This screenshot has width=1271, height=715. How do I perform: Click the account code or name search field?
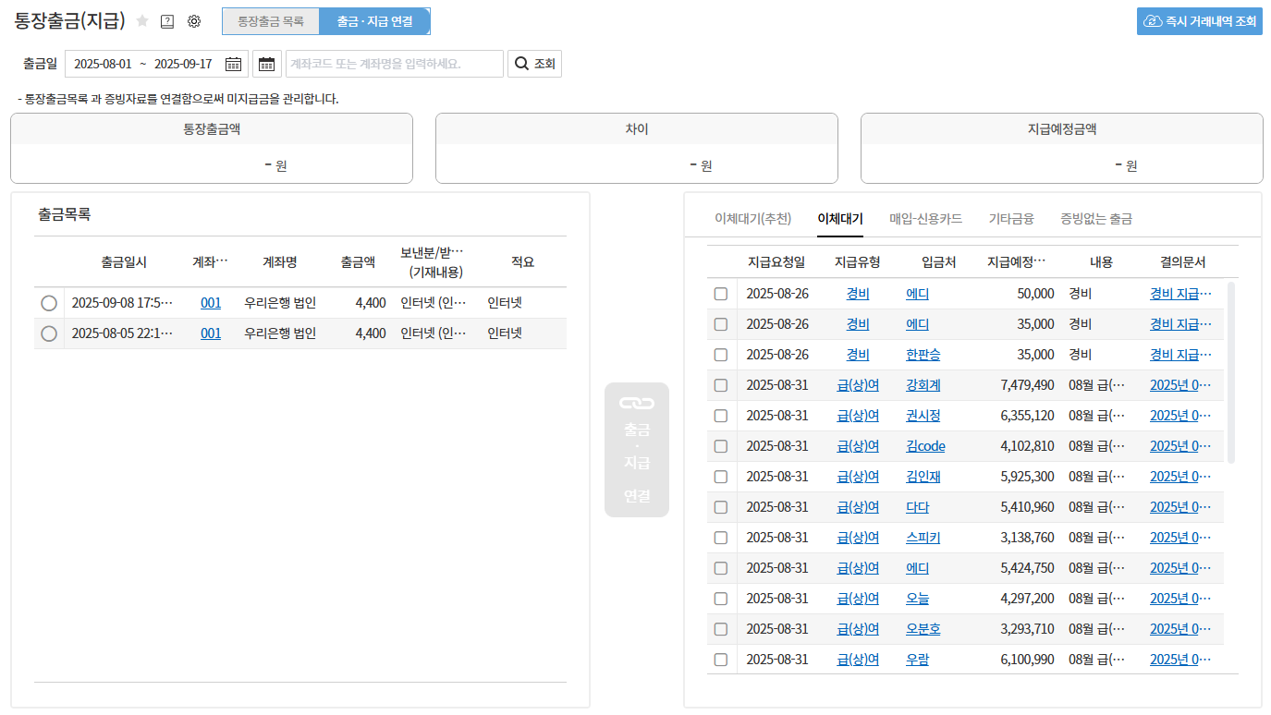395,64
